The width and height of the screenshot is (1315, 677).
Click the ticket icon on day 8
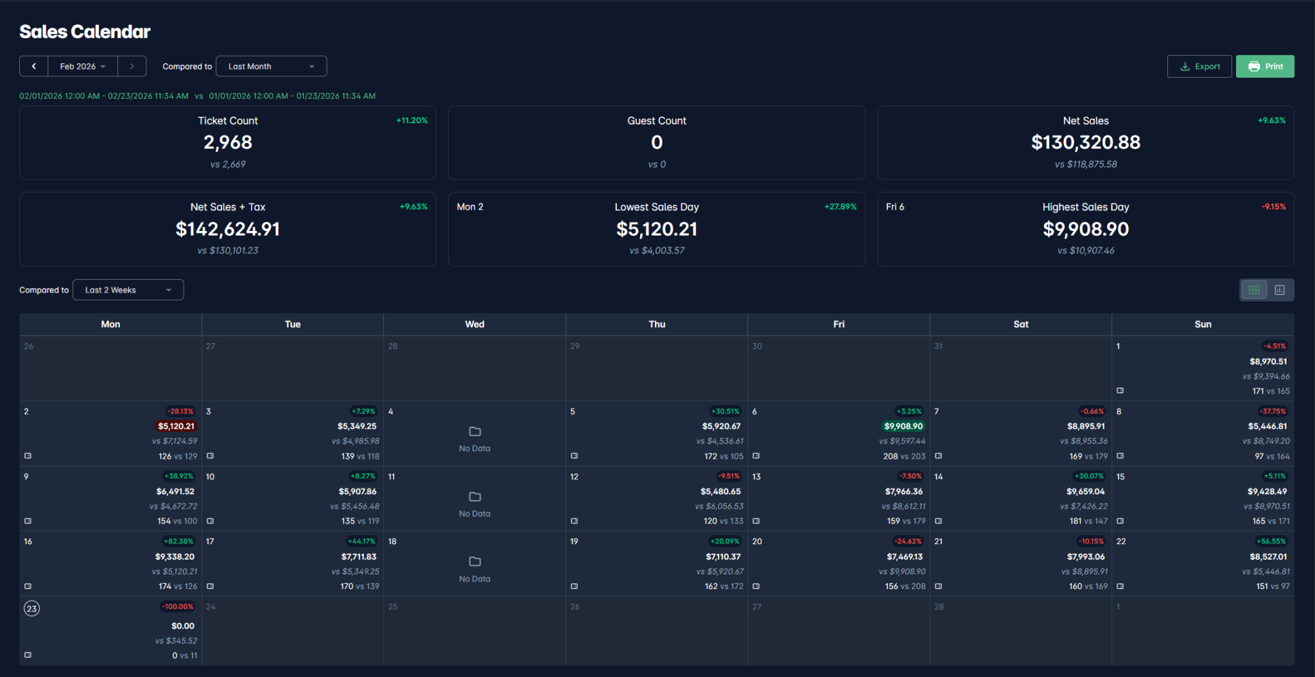point(1120,456)
